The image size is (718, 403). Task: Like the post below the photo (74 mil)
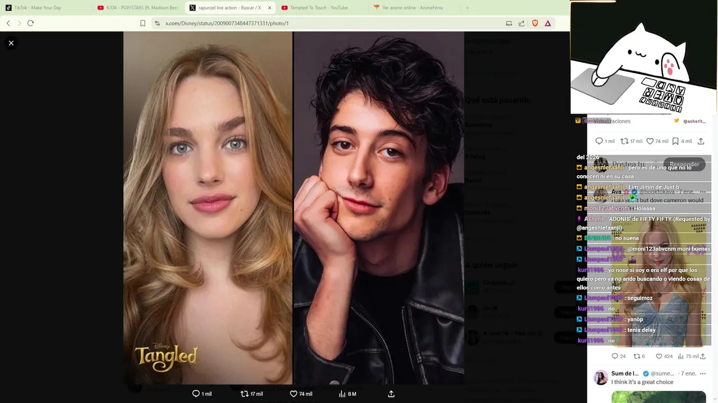pos(301,394)
